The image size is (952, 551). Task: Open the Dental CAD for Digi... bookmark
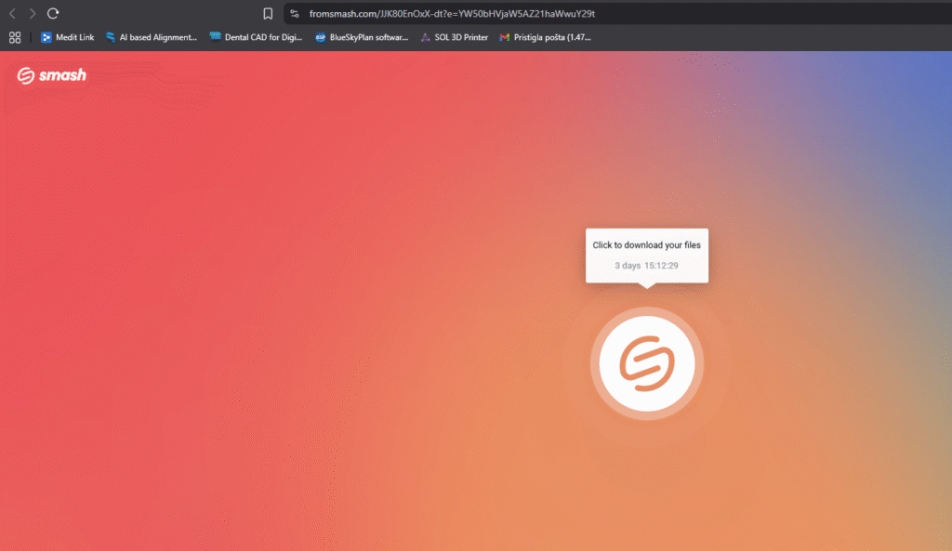[x=256, y=37]
